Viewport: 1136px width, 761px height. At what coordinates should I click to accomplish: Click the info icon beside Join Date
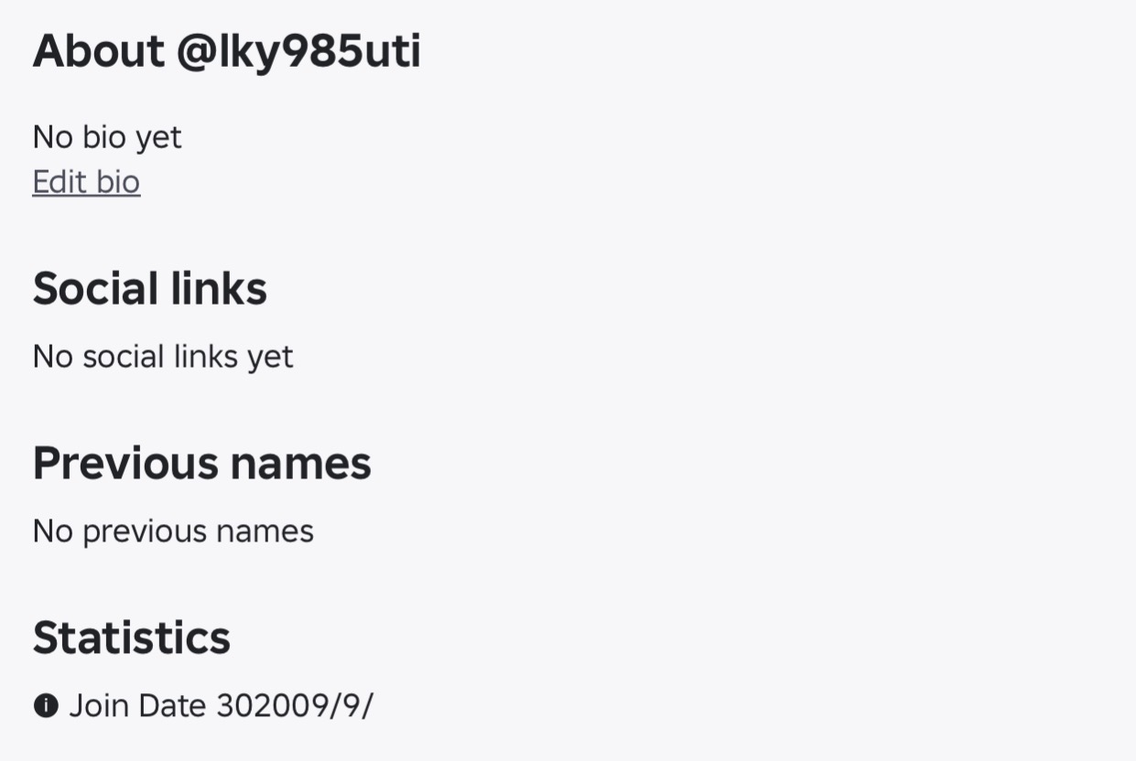(46, 706)
